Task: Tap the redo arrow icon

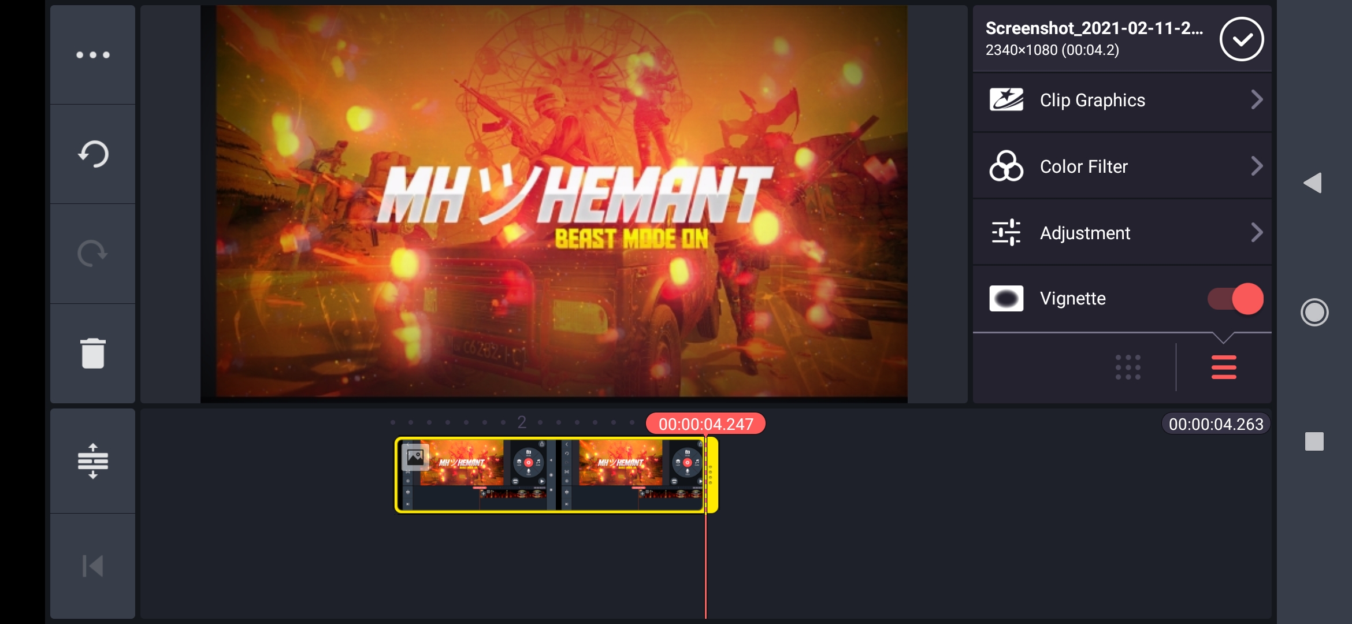Action: click(x=92, y=253)
